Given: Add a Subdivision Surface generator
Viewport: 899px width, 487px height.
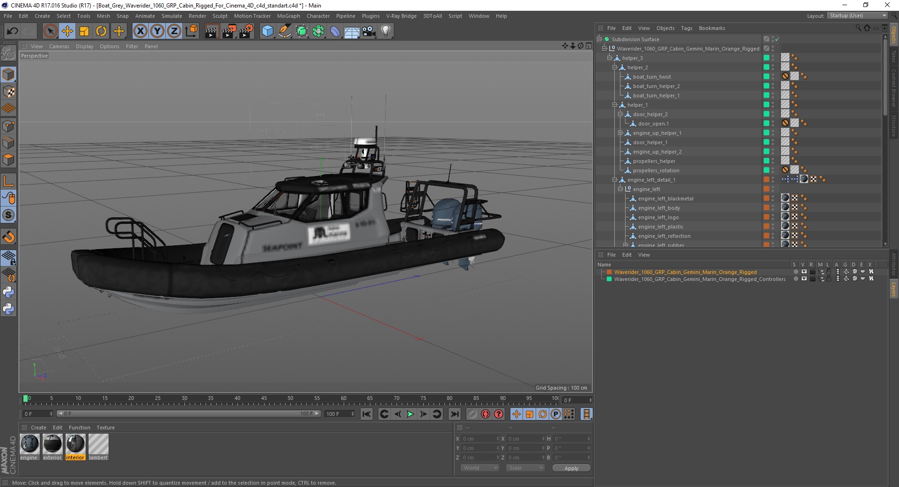Looking at the screenshot, I should pyautogui.click(x=302, y=31).
